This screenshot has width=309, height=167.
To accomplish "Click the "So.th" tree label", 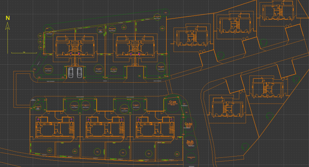I will (x=190, y=141).
